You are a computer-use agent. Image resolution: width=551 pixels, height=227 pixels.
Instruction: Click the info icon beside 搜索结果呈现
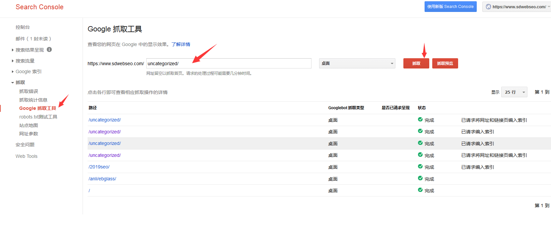coord(49,50)
